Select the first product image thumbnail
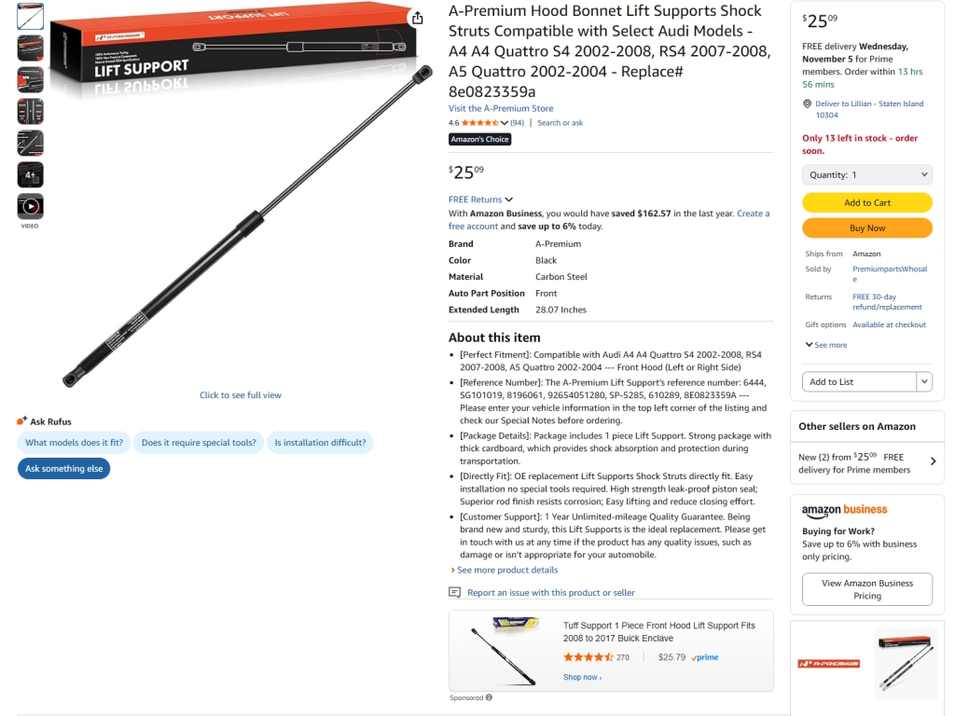This screenshot has height=716, width=955. pyautogui.click(x=30, y=17)
